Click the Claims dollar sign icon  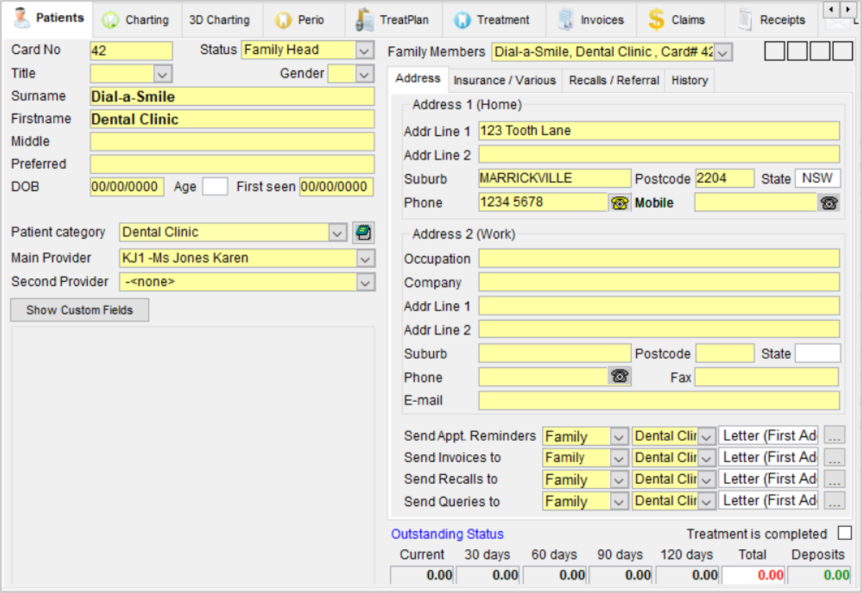click(655, 19)
